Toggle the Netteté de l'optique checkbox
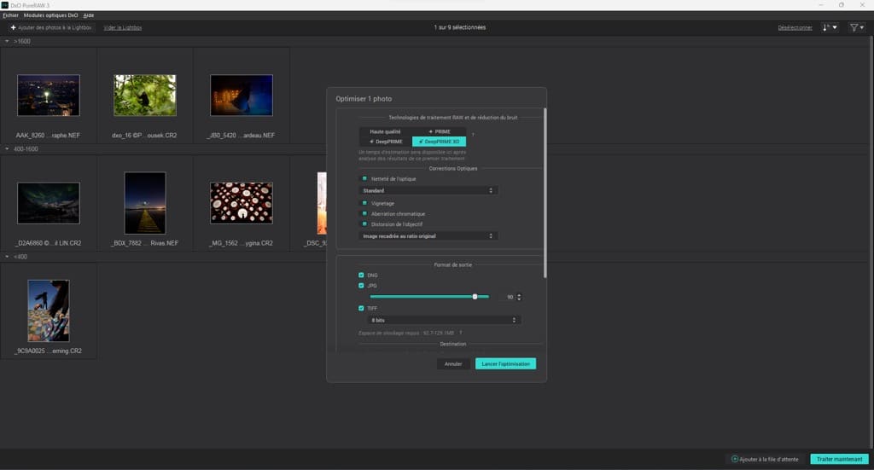The image size is (874, 470). coord(365,179)
